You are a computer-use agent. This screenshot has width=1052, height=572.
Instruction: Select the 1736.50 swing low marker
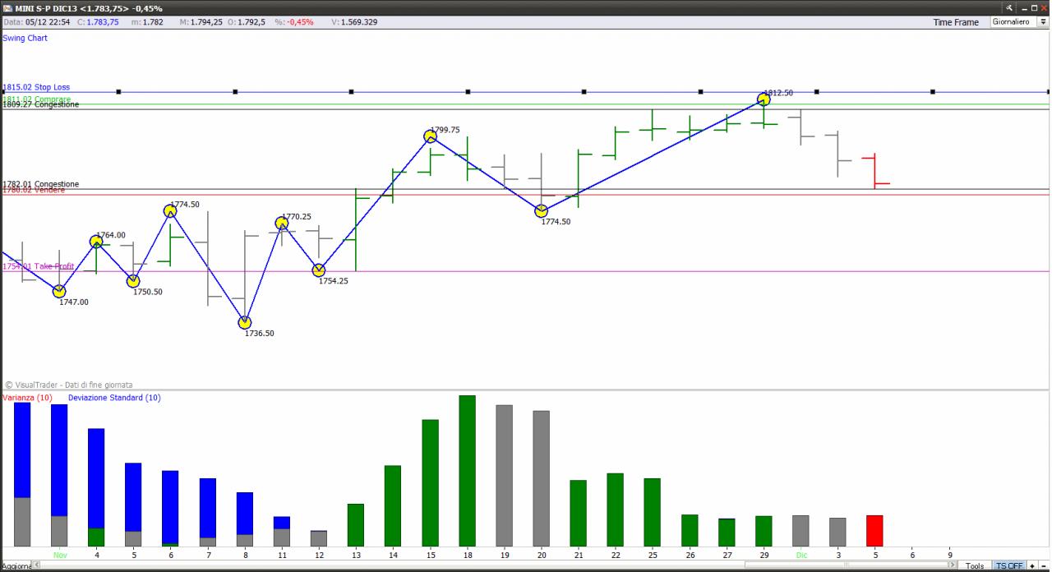pyautogui.click(x=245, y=322)
